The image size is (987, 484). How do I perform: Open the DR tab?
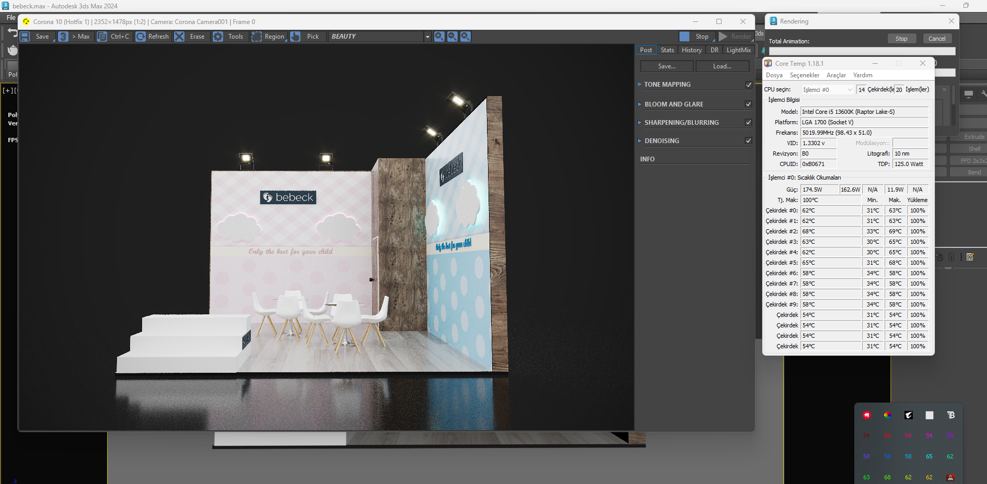(x=714, y=50)
